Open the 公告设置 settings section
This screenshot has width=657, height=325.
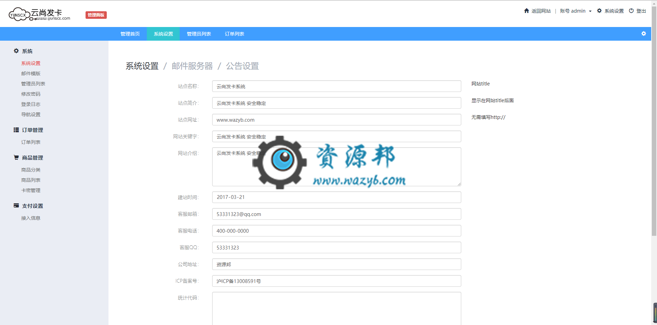click(242, 66)
